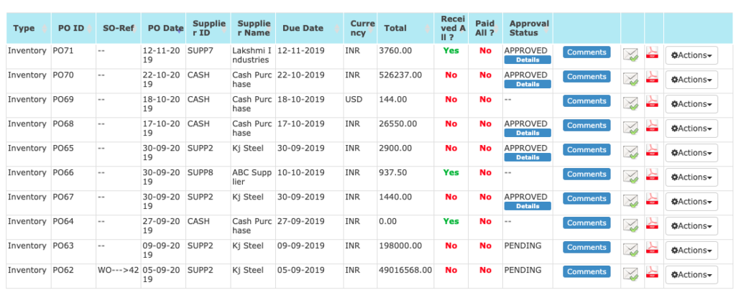Click the email icon for PO70

(x=631, y=79)
